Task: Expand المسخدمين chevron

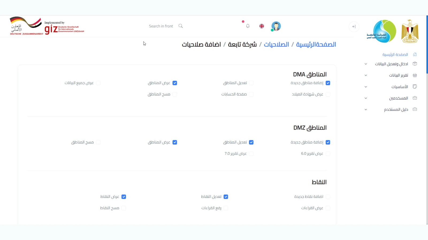Action: pyautogui.click(x=366, y=98)
